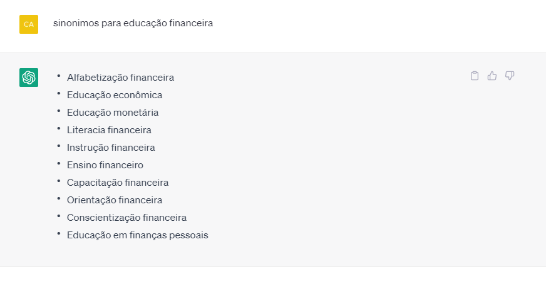Click the bullet before Alfabetização financeira
This screenshot has height=289, width=546.
(x=58, y=76)
